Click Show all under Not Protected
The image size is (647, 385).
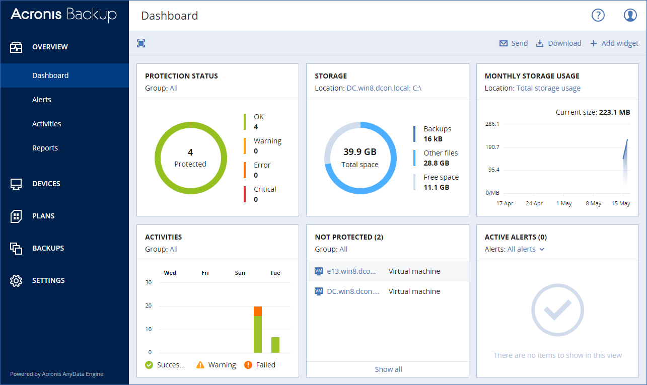click(x=388, y=369)
